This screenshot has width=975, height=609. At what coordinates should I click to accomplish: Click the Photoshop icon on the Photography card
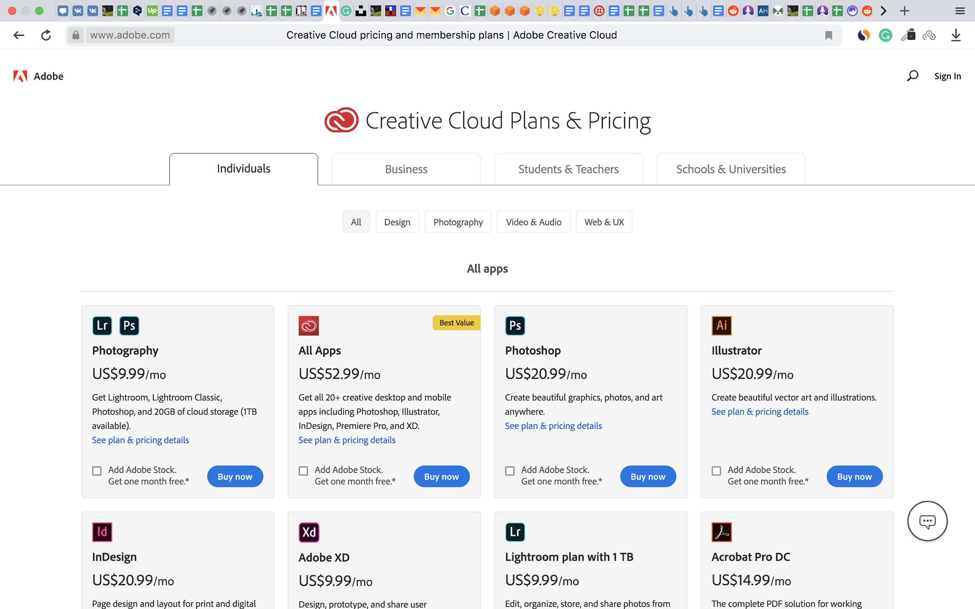(129, 326)
